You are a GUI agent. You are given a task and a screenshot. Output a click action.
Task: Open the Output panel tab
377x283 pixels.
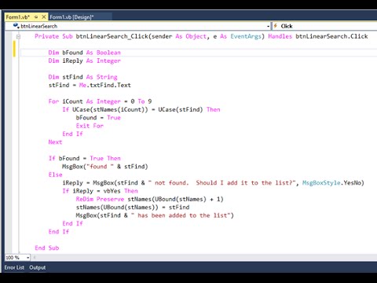[38, 267]
